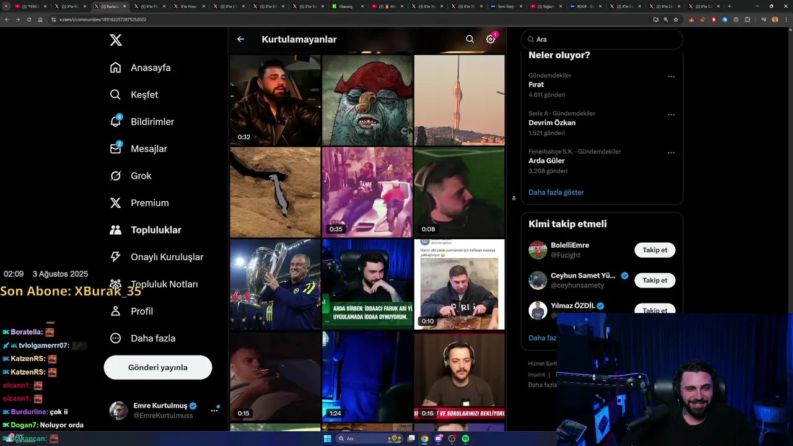Open BolelliEmre profile avatar

[x=538, y=250]
